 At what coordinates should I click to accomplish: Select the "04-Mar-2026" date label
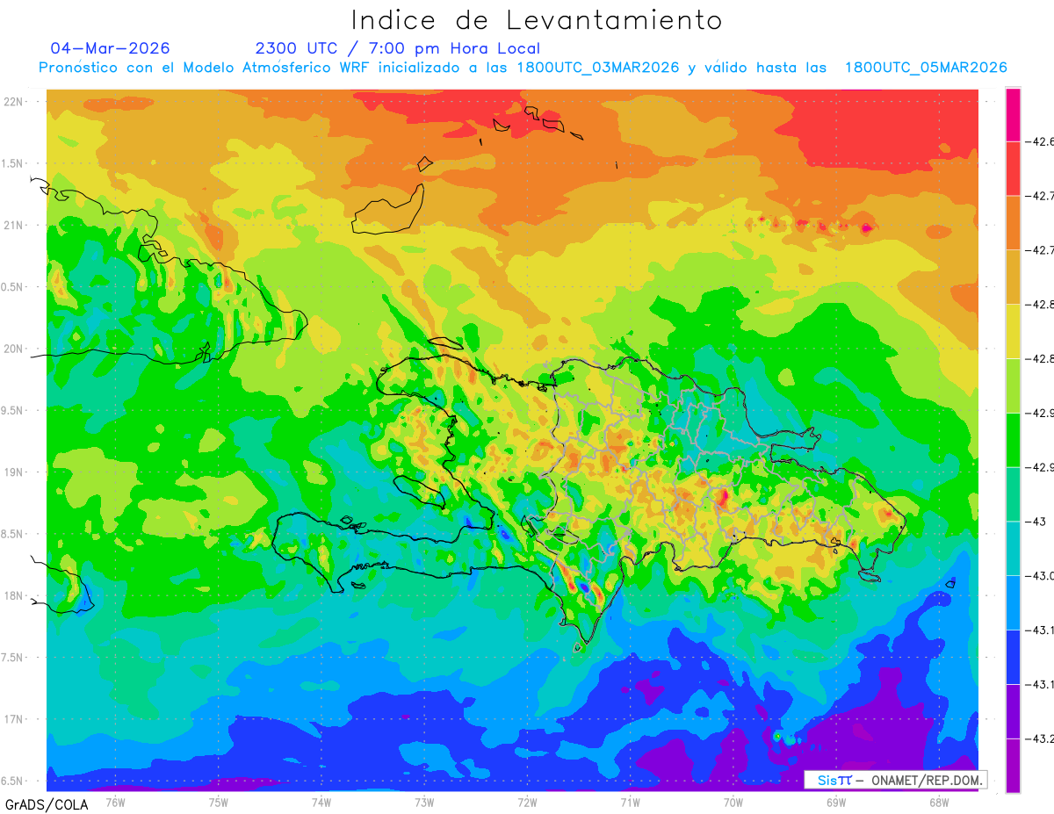click(111, 48)
